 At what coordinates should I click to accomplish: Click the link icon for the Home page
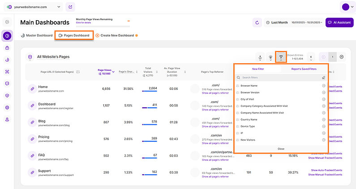pos(32,89)
